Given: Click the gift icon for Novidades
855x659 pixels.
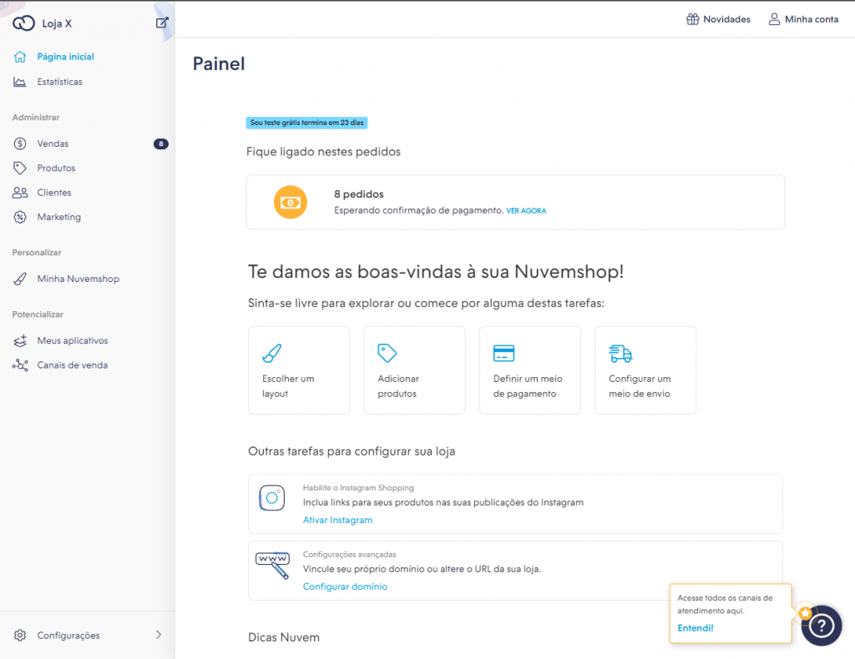Looking at the screenshot, I should pyautogui.click(x=692, y=19).
